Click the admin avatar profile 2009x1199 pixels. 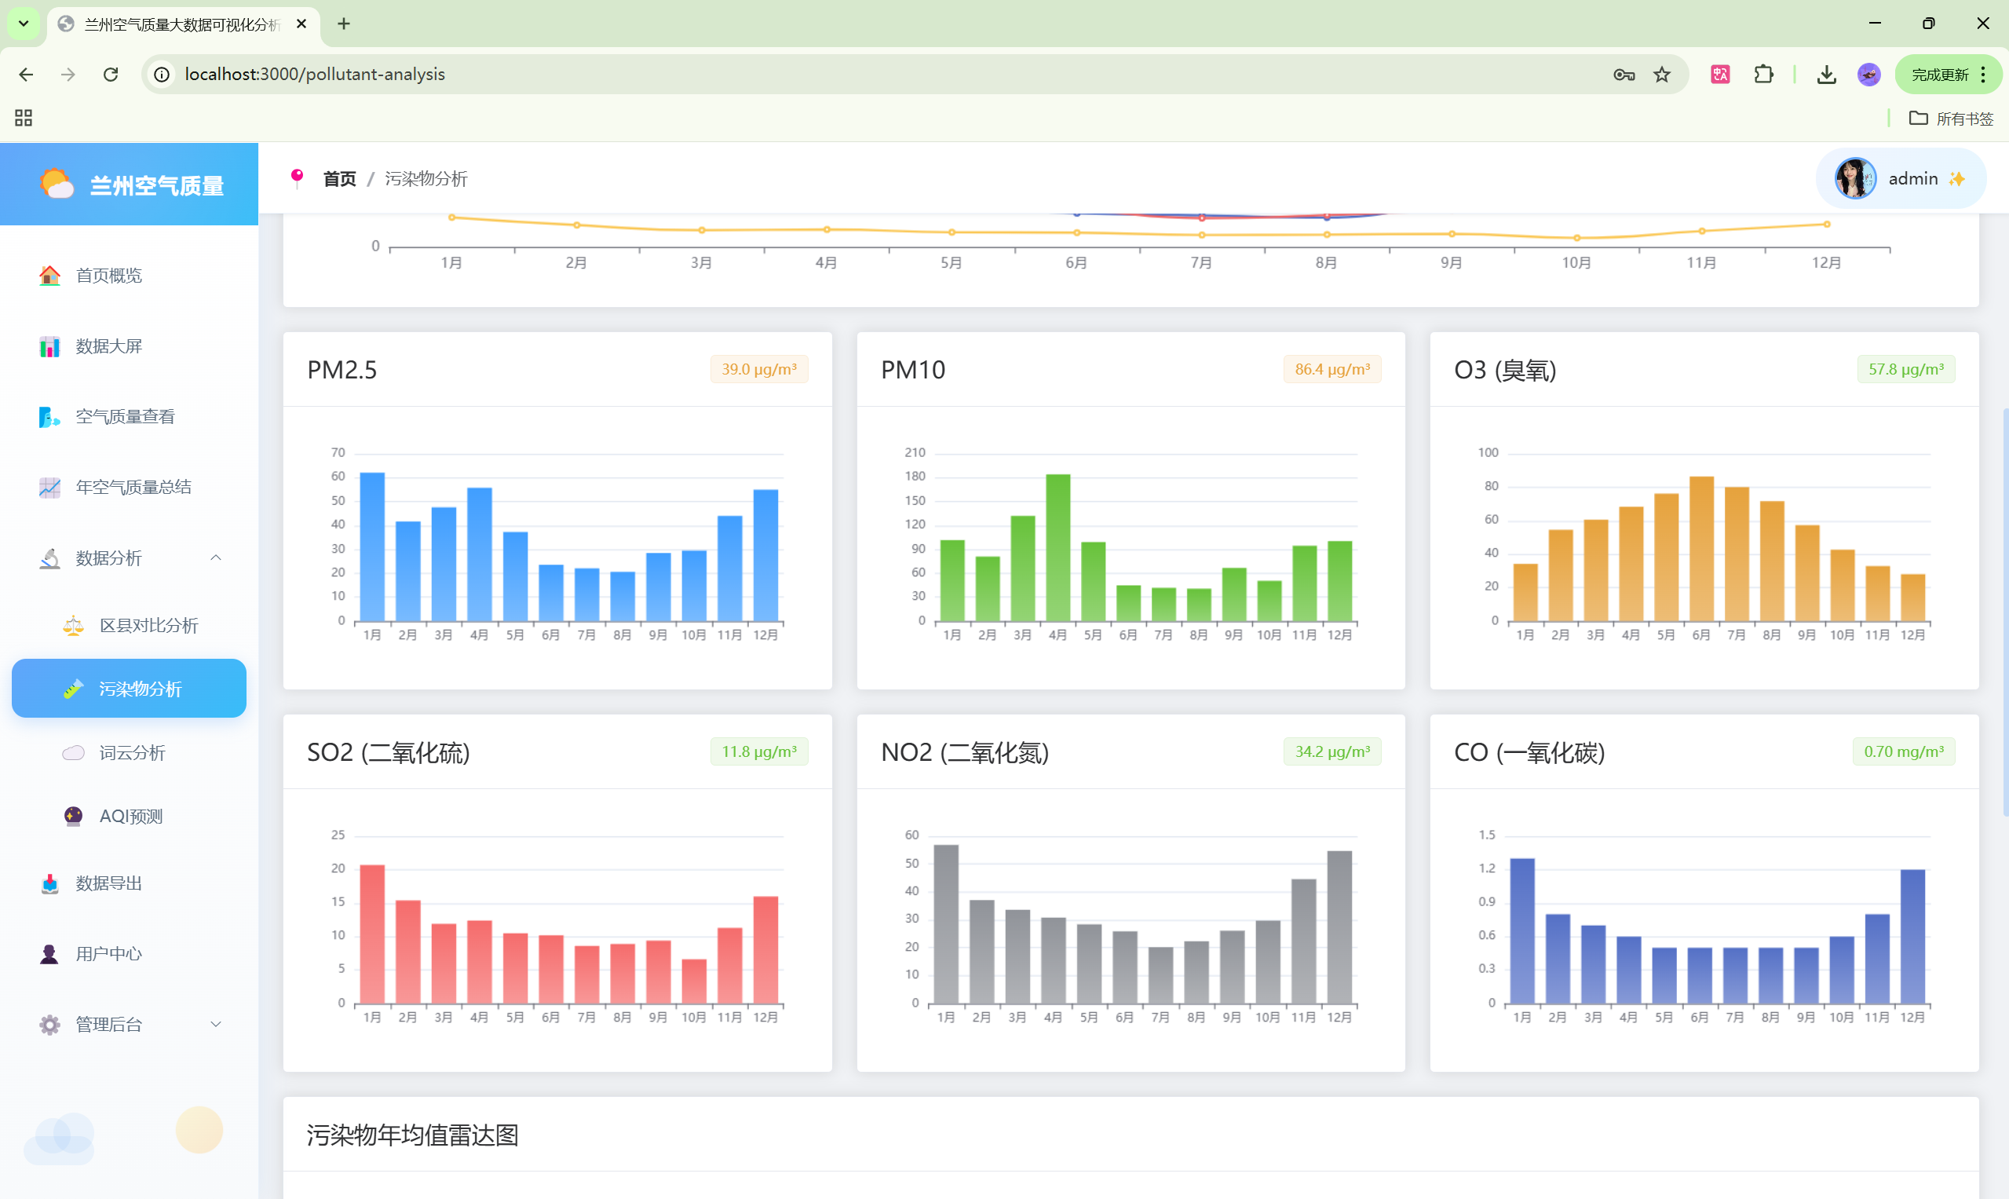[1854, 178]
